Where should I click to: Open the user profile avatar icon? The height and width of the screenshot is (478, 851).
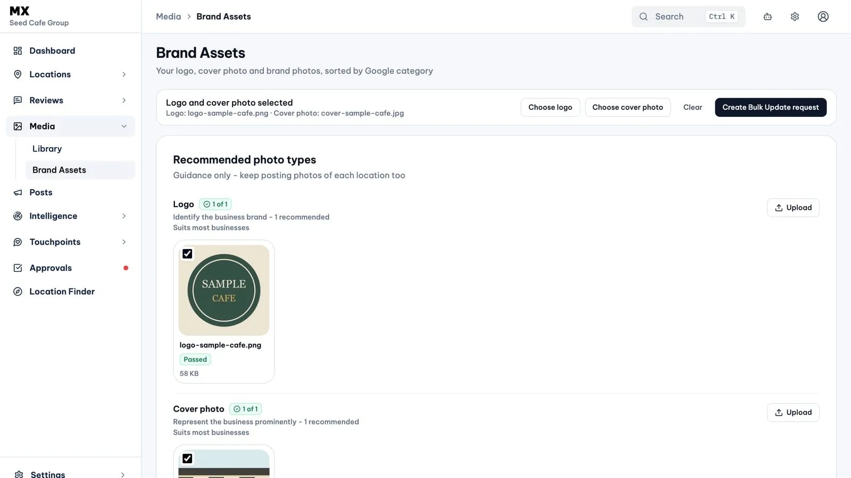[x=823, y=16]
